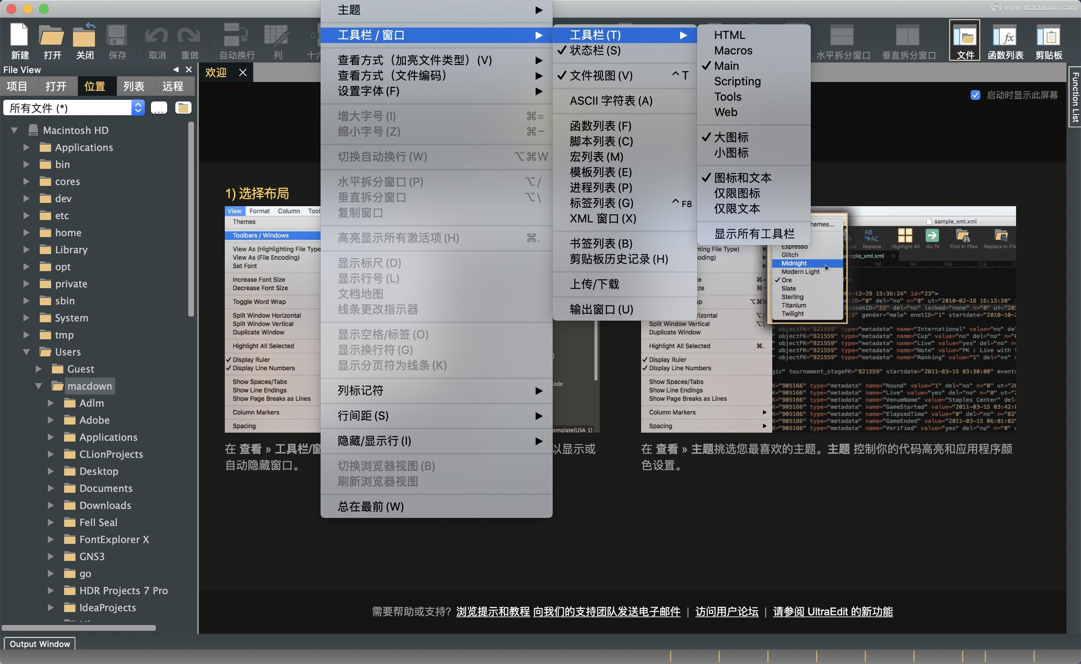Switch to the 列表 file view tab

pyautogui.click(x=134, y=86)
